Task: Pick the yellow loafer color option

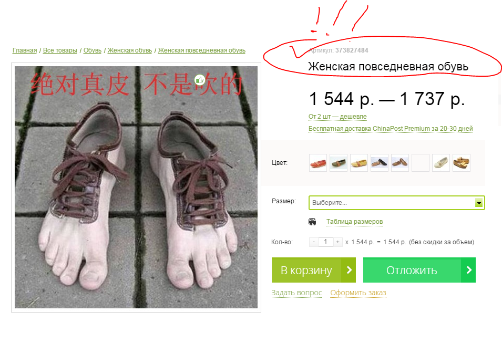Action: pos(359,163)
